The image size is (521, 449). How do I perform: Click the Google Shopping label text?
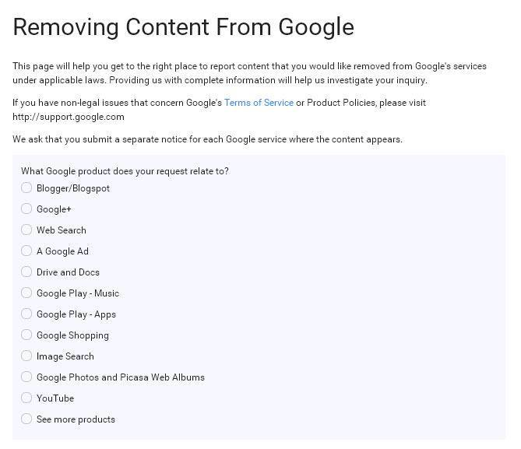[x=72, y=335]
